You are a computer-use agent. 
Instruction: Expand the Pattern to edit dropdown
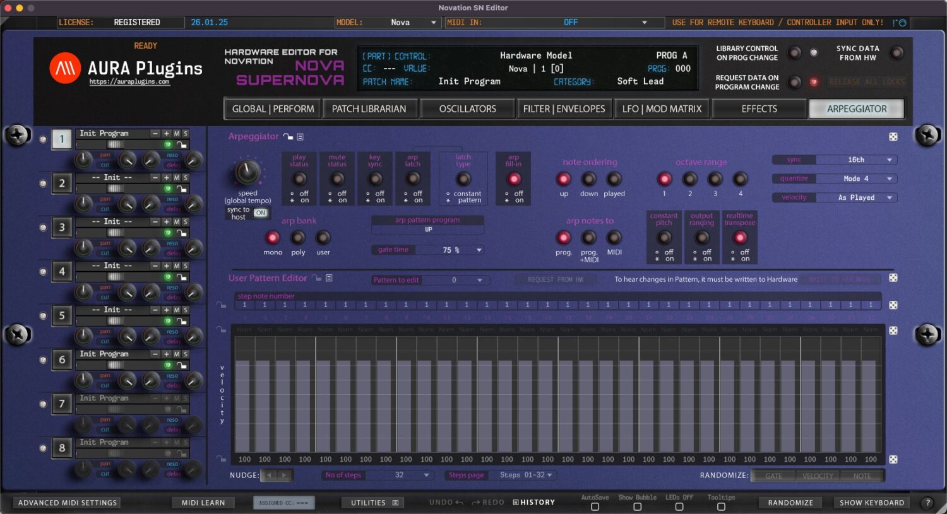pos(478,279)
